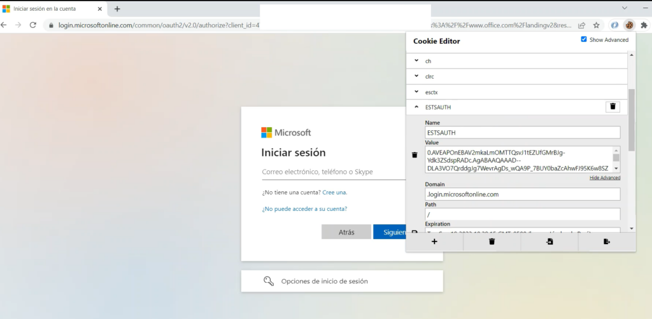Click the trash icon beside the Value field
The image size is (652, 319).
click(x=414, y=154)
